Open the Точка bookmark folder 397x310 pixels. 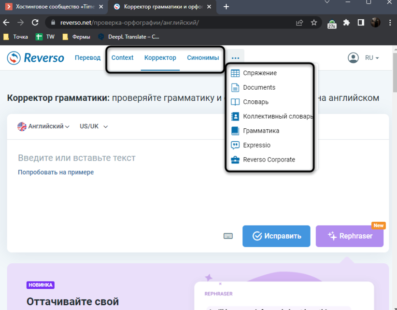click(x=16, y=37)
